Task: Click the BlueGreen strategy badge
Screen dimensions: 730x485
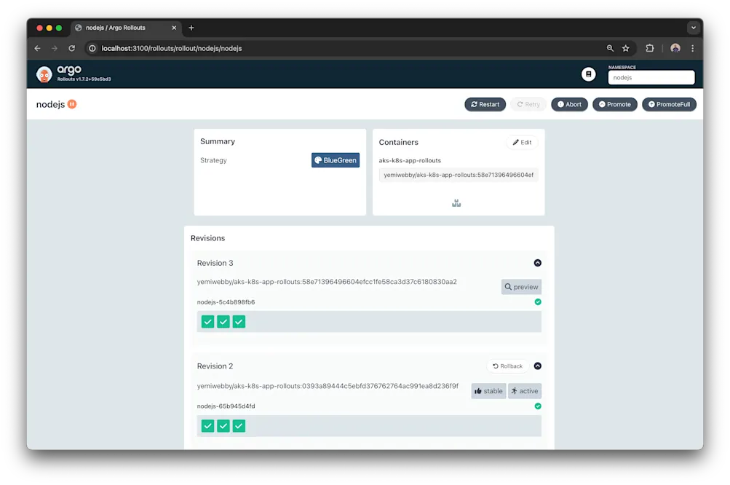Action: point(336,160)
